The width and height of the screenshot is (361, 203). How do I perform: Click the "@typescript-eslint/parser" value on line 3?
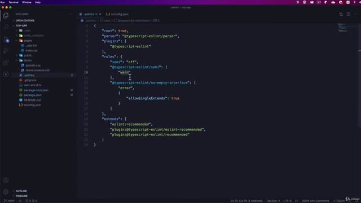149,36
